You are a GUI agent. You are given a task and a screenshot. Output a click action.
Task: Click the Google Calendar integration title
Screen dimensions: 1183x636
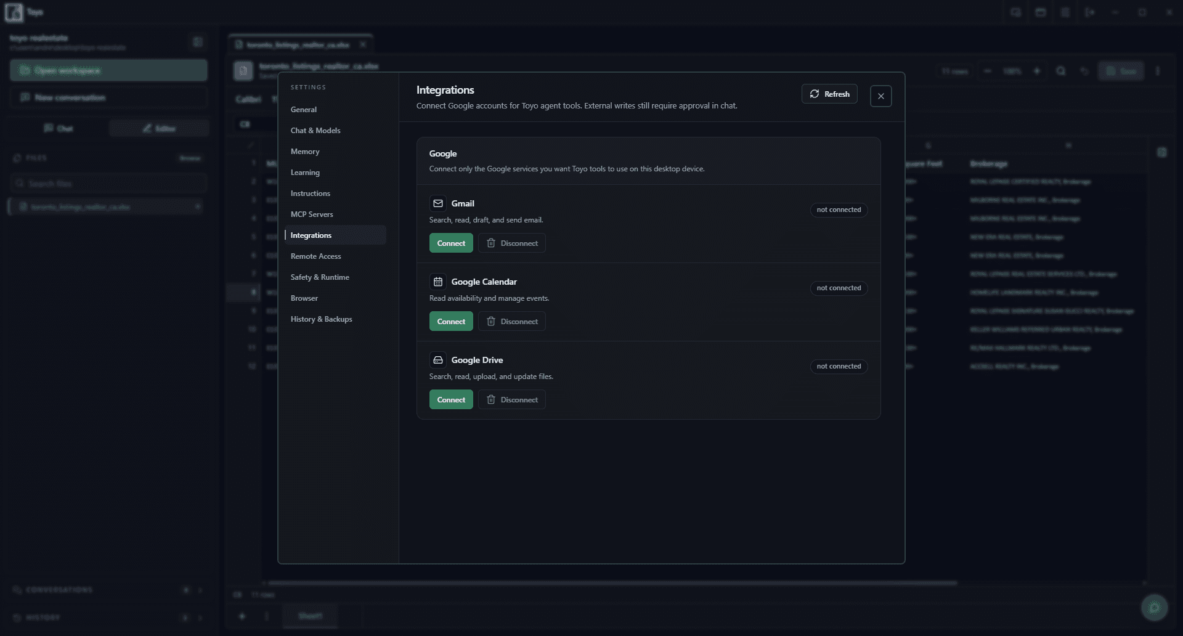(x=484, y=282)
